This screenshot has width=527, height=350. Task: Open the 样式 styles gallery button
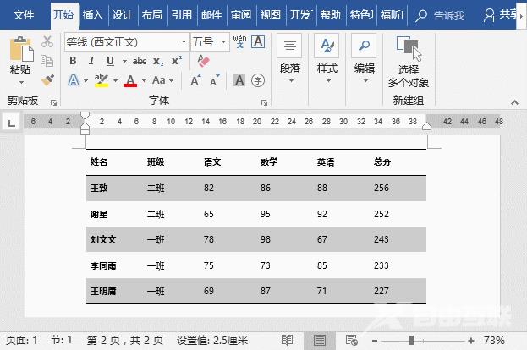[x=327, y=56]
